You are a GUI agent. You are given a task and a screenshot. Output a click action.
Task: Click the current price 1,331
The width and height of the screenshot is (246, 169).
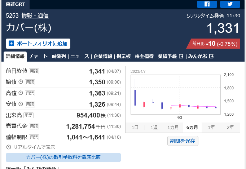(223, 28)
